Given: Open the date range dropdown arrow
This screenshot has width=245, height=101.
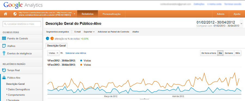Looking at the screenshot, I should point(241,24).
